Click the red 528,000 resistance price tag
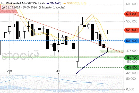This screenshot has width=139, height=93. coord(131,30)
